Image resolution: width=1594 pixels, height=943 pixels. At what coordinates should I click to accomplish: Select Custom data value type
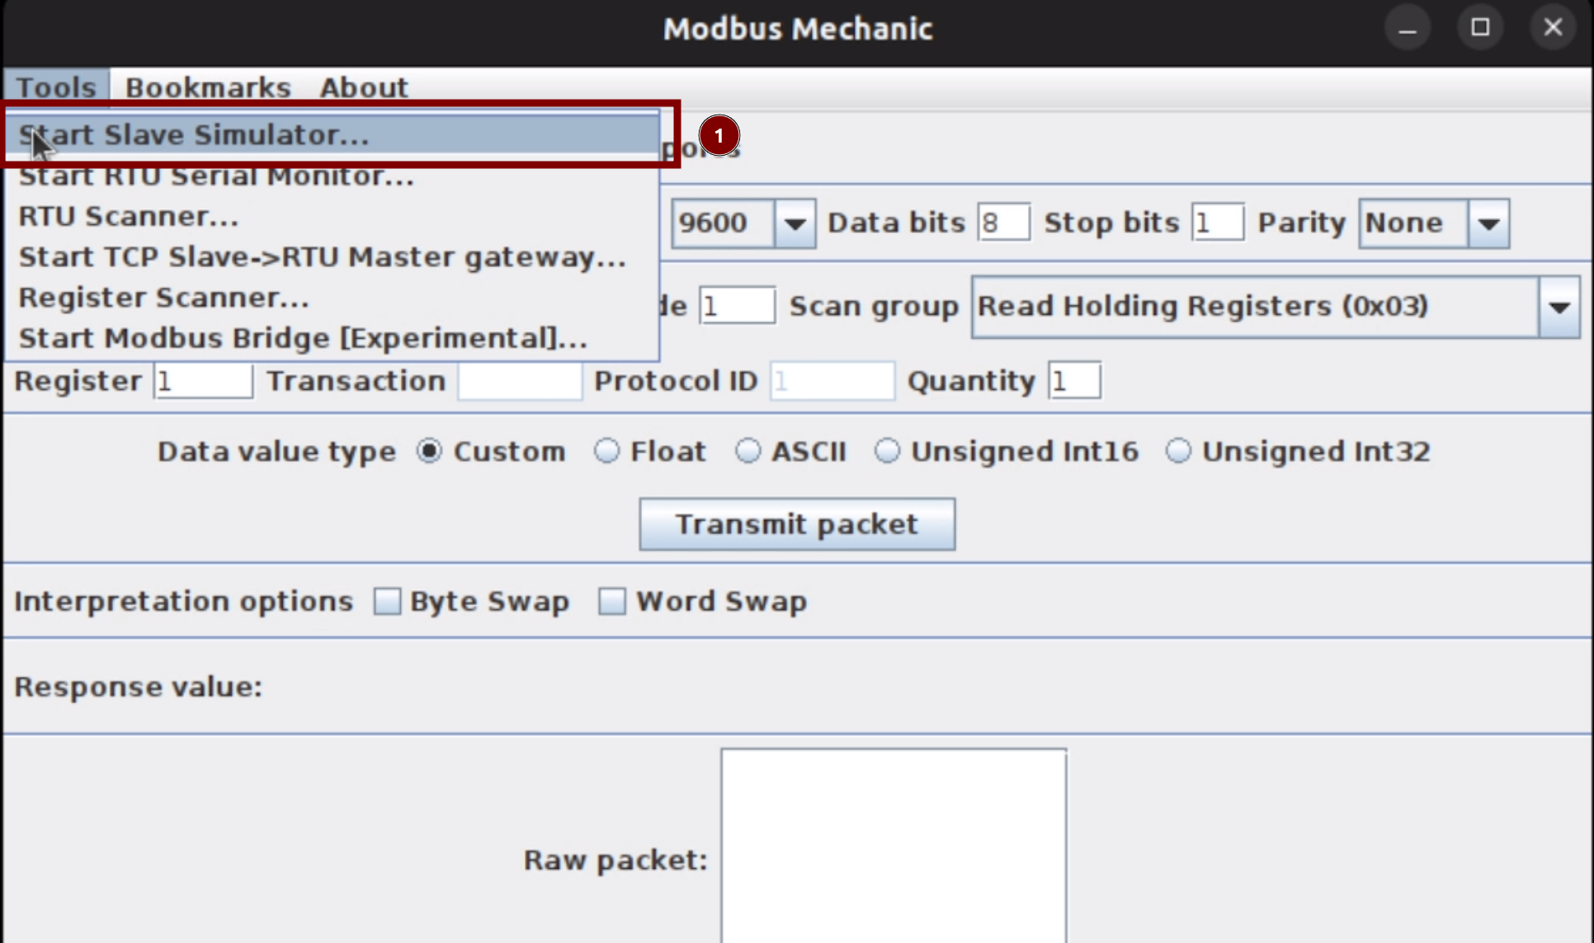click(x=429, y=451)
